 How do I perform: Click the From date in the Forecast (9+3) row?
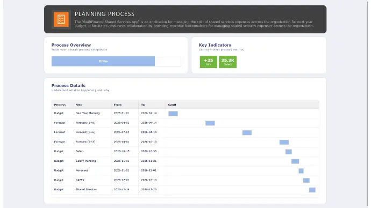tap(122, 142)
